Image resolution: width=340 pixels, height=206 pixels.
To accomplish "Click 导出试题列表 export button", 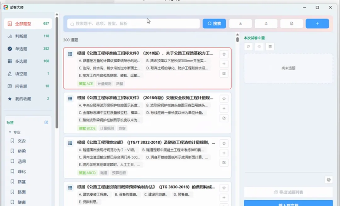I will tap(288, 192).
